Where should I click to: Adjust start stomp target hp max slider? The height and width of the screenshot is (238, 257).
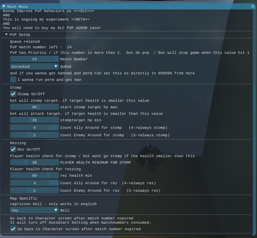(x=35, y=107)
